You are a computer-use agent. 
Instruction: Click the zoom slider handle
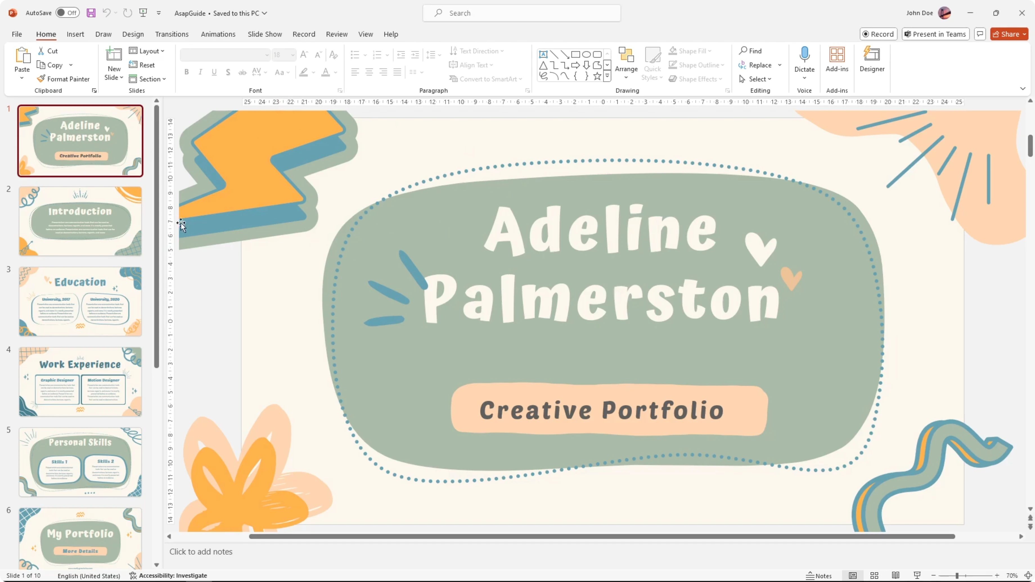pos(957,575)
